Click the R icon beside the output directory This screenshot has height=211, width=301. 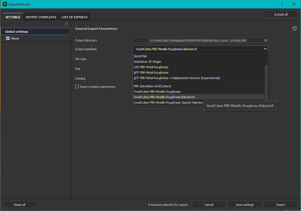266,40
